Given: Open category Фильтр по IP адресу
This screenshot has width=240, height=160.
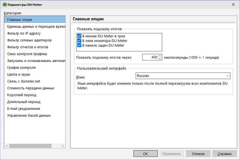Looking at the screenshot, I should pos(35,33).
